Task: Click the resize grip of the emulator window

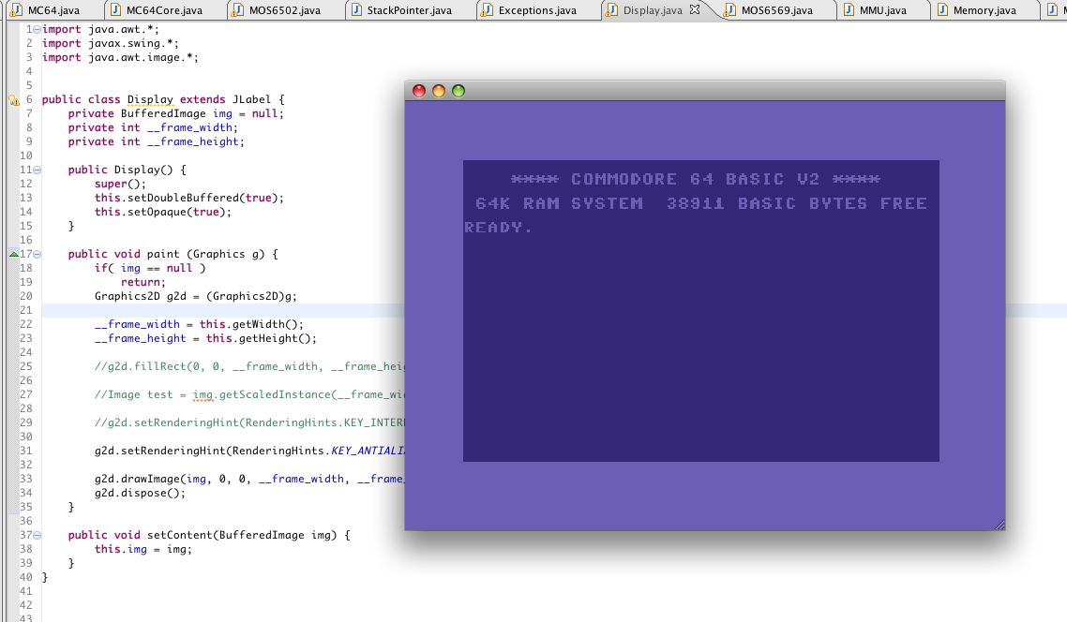Action: [999, 525]
